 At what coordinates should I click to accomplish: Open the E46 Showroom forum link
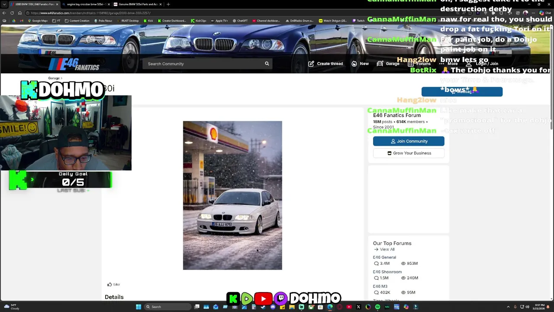387,272
